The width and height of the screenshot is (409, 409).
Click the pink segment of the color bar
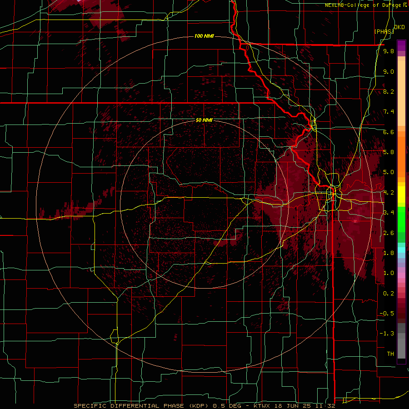(401, 275)
